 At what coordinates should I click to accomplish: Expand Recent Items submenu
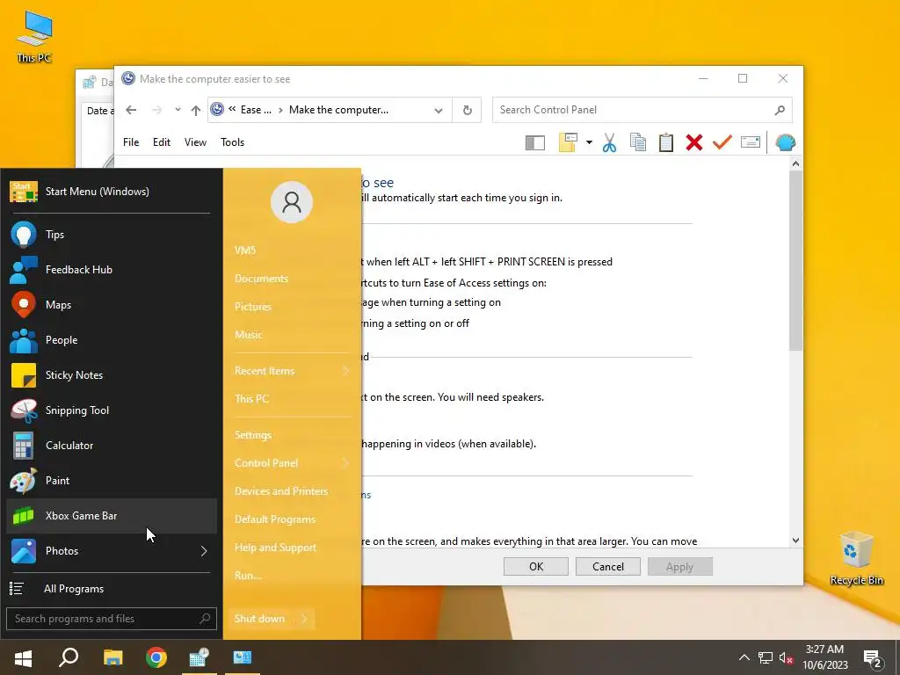pos(345,371)
